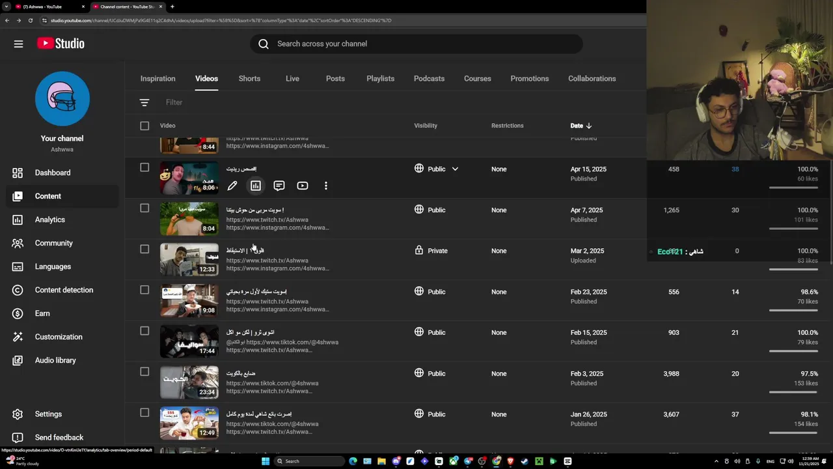Click the YouTube Studio logo

pyautogui.click(x=61, y=44)
